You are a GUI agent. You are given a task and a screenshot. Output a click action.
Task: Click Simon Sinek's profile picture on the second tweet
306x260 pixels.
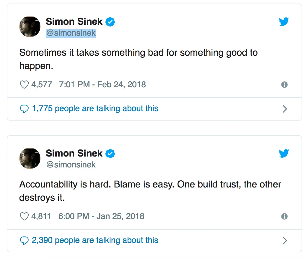(x=30, y=158)
